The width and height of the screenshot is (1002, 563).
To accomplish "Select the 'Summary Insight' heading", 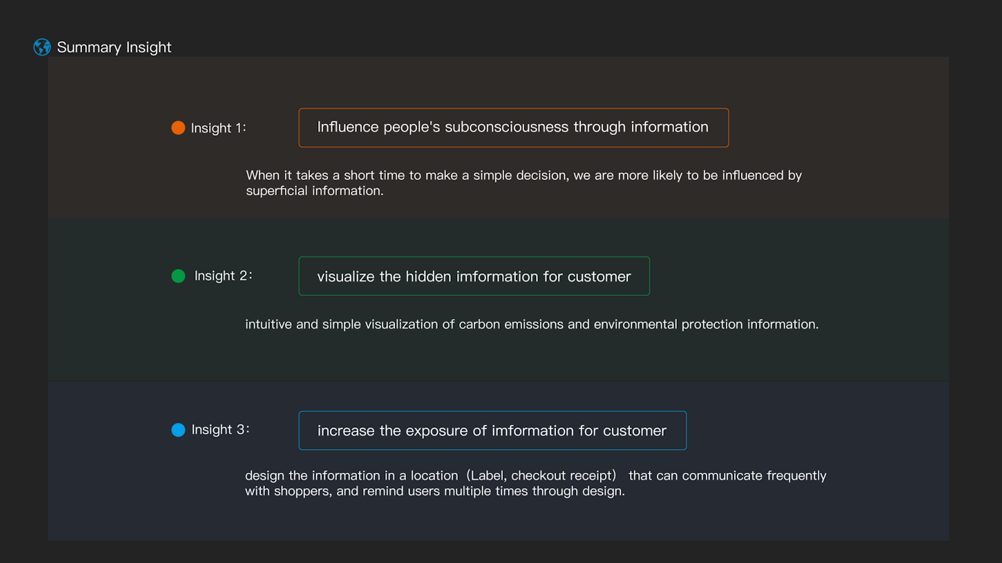I will pyautogui.click(x=114, y=48).
